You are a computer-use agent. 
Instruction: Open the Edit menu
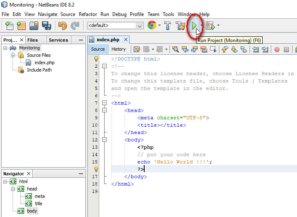pos(17,14)
